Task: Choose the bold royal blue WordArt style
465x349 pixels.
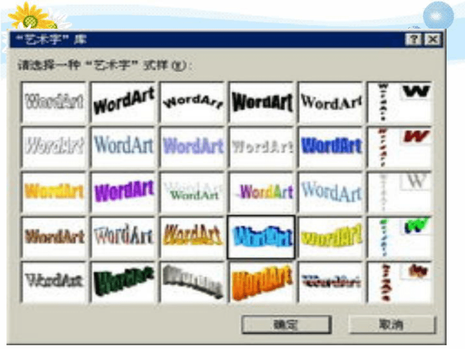Action: tap(331, 147)
